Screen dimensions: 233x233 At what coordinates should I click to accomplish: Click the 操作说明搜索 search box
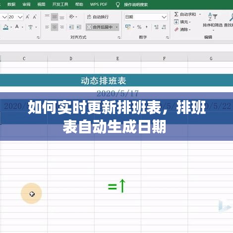[x=136, y=4]
